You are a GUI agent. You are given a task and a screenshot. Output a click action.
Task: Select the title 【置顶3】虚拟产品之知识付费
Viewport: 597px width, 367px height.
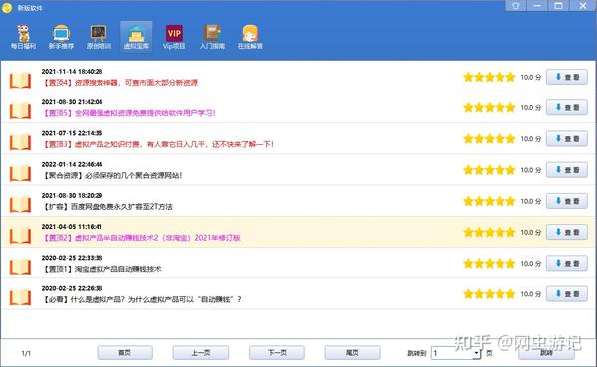tap(157, 144)
